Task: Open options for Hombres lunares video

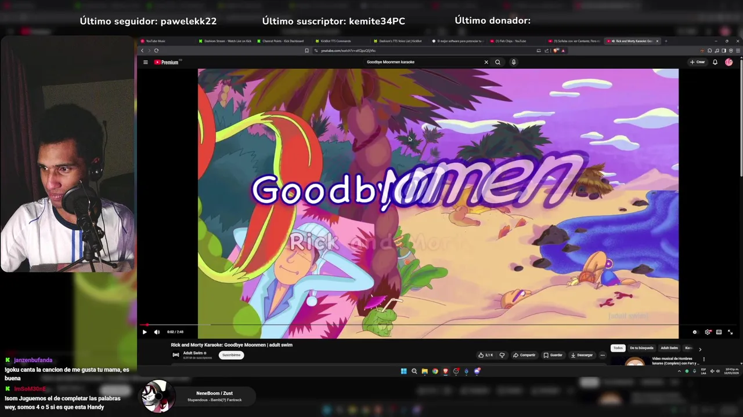Action: [704, 360]
